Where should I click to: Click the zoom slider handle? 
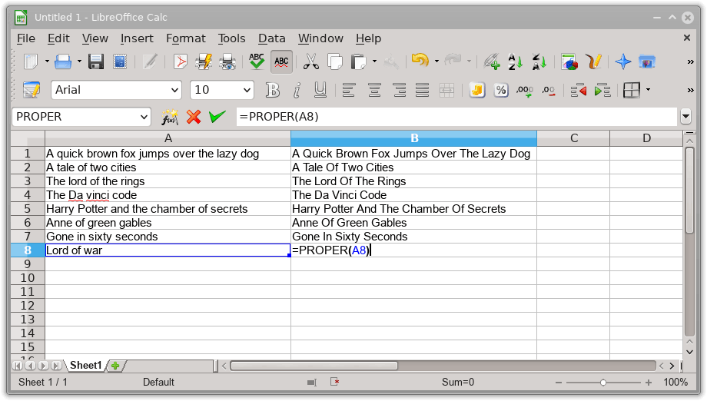pos(602,383)
